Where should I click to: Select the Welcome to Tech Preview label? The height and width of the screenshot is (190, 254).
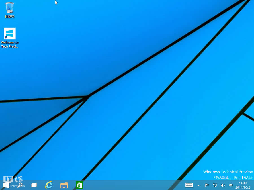tap(10, 44)
